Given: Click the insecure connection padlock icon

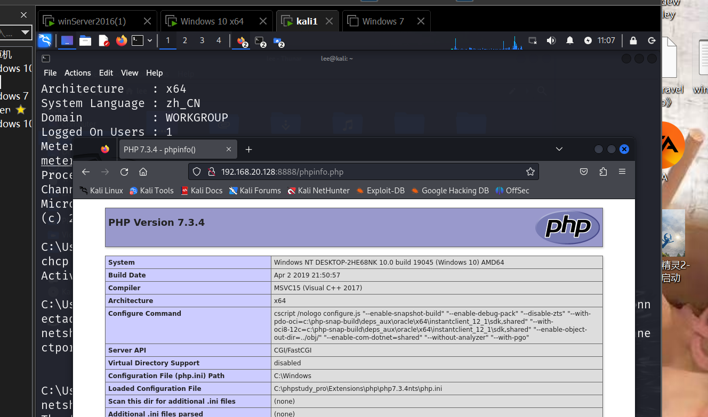Looking at the screenshot, I should pyautogui.click(x=211, y=171).
